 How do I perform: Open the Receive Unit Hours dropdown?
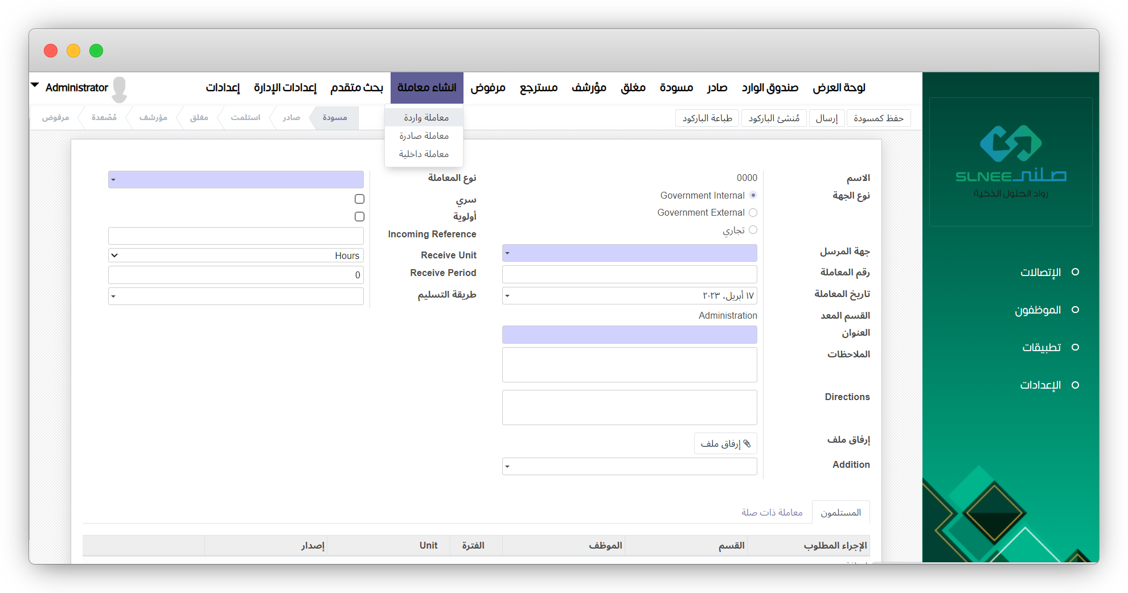236,256
